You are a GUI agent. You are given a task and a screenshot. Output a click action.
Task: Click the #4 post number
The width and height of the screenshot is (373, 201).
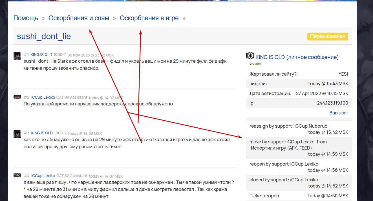tap(27, 176)
